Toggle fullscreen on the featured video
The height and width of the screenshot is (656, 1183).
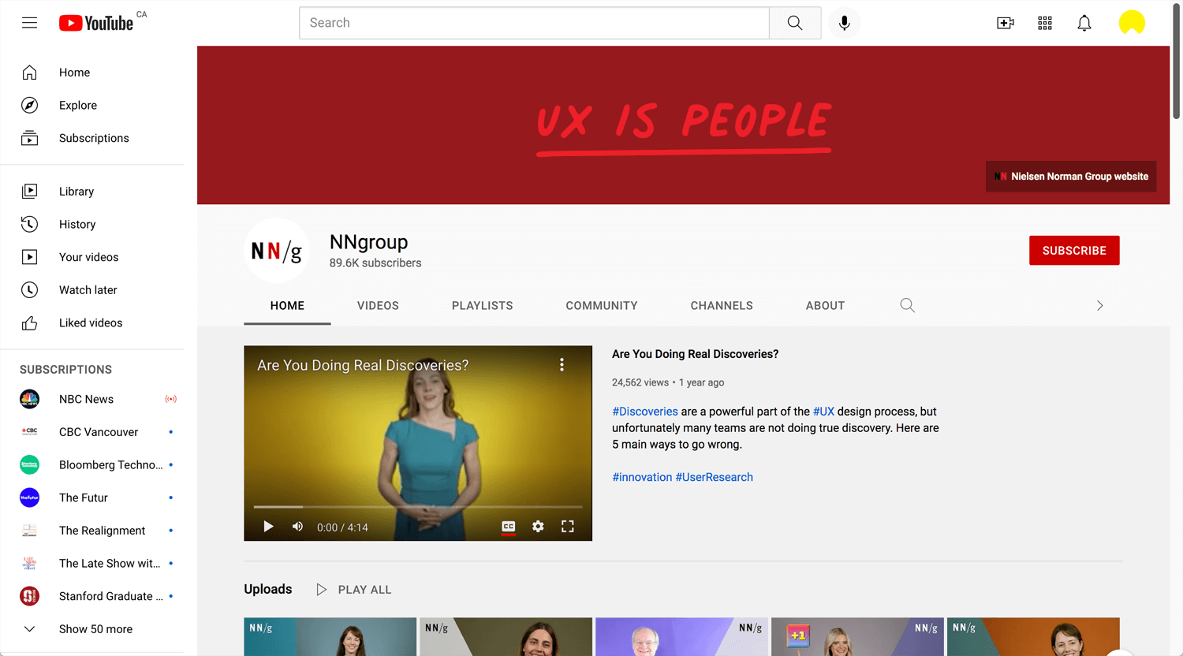[x=568, y=527]
